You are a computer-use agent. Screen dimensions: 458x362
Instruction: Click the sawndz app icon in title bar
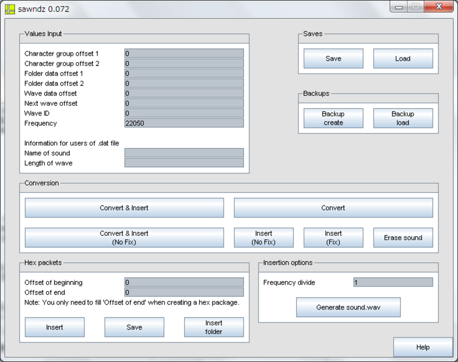[10, 9]
